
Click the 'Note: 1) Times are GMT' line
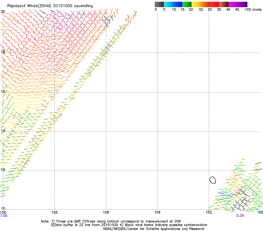pyautogui.click(x=111, y=221)
